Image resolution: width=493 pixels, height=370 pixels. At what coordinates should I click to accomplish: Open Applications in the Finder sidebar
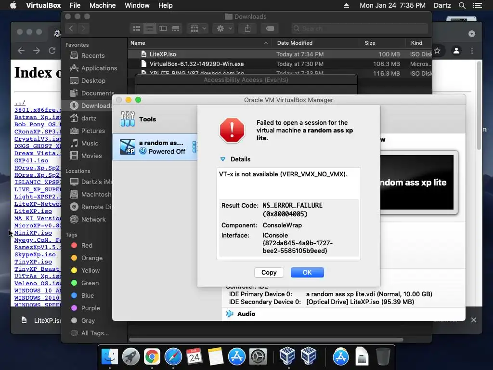coord(93,68)
